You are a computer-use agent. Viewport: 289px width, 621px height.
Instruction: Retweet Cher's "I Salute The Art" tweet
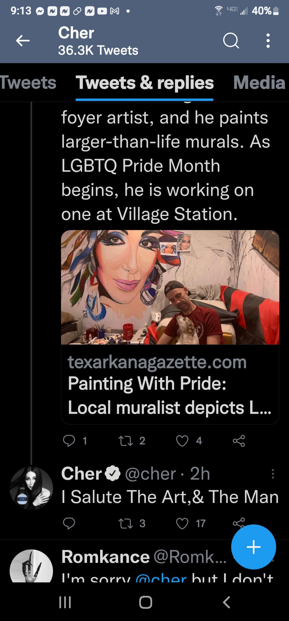(x=126, y=523)
